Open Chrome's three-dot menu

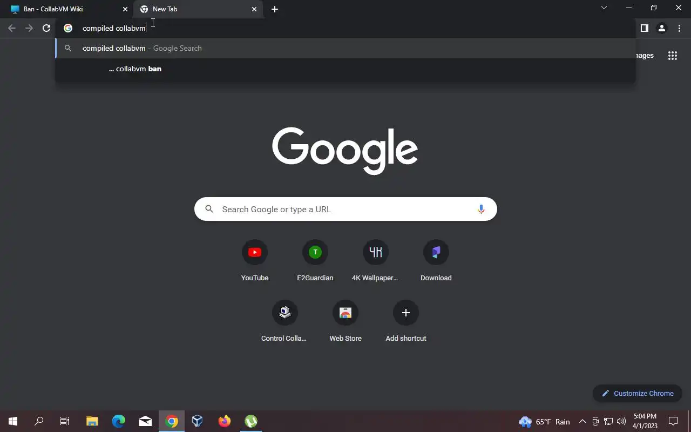(679, 28)
